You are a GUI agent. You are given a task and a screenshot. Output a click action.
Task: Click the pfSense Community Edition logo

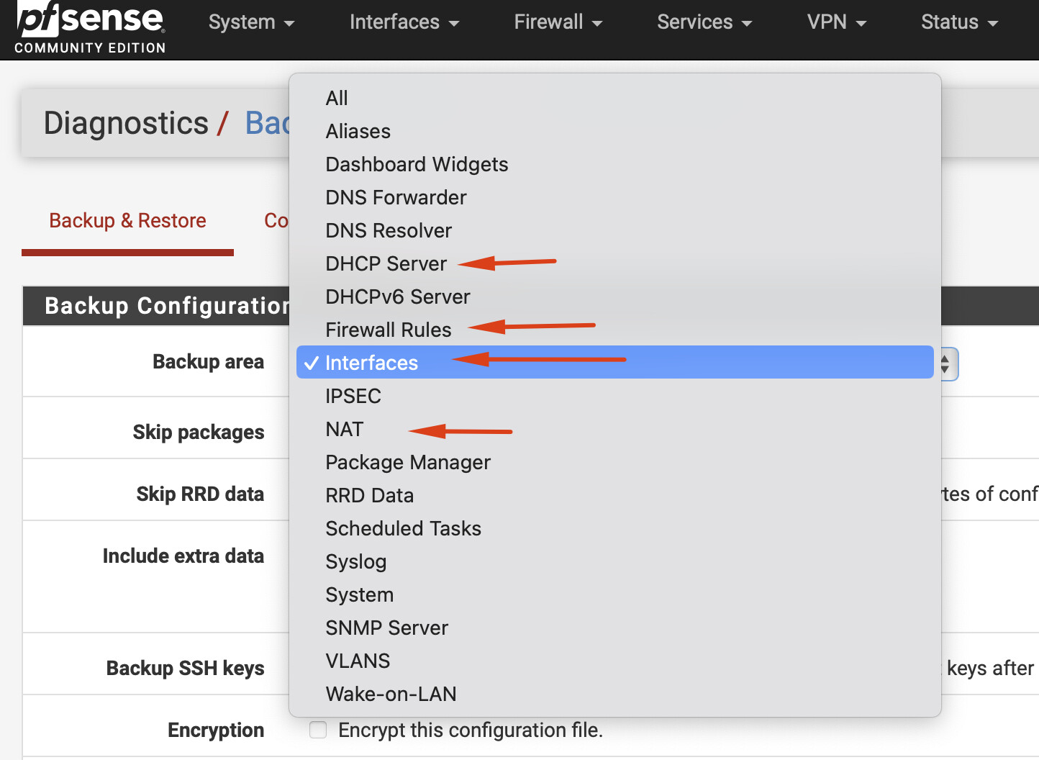pyautogui.click(x=90, y=27)
